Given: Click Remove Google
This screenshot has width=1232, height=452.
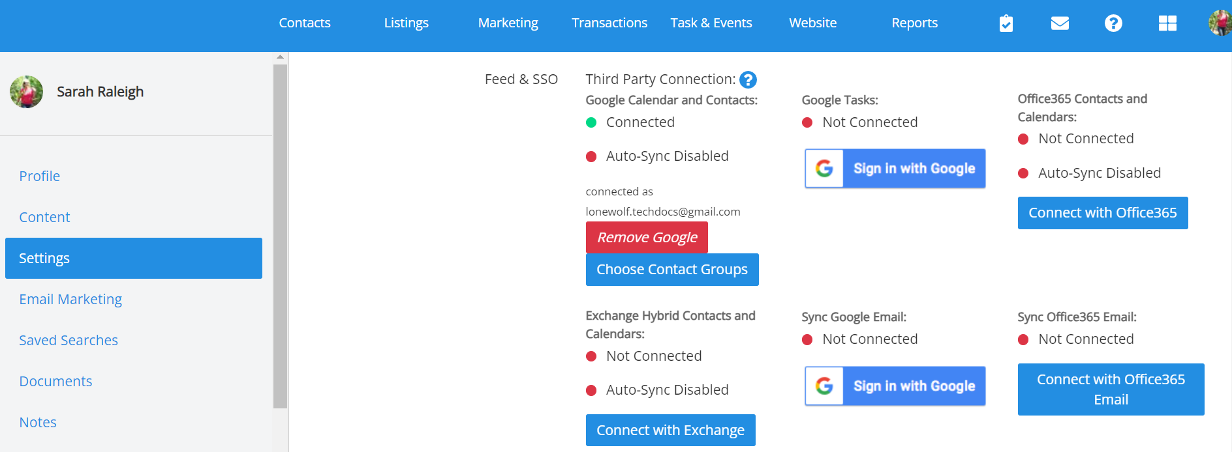Looking at the screenshot, I should pos(646,237).
